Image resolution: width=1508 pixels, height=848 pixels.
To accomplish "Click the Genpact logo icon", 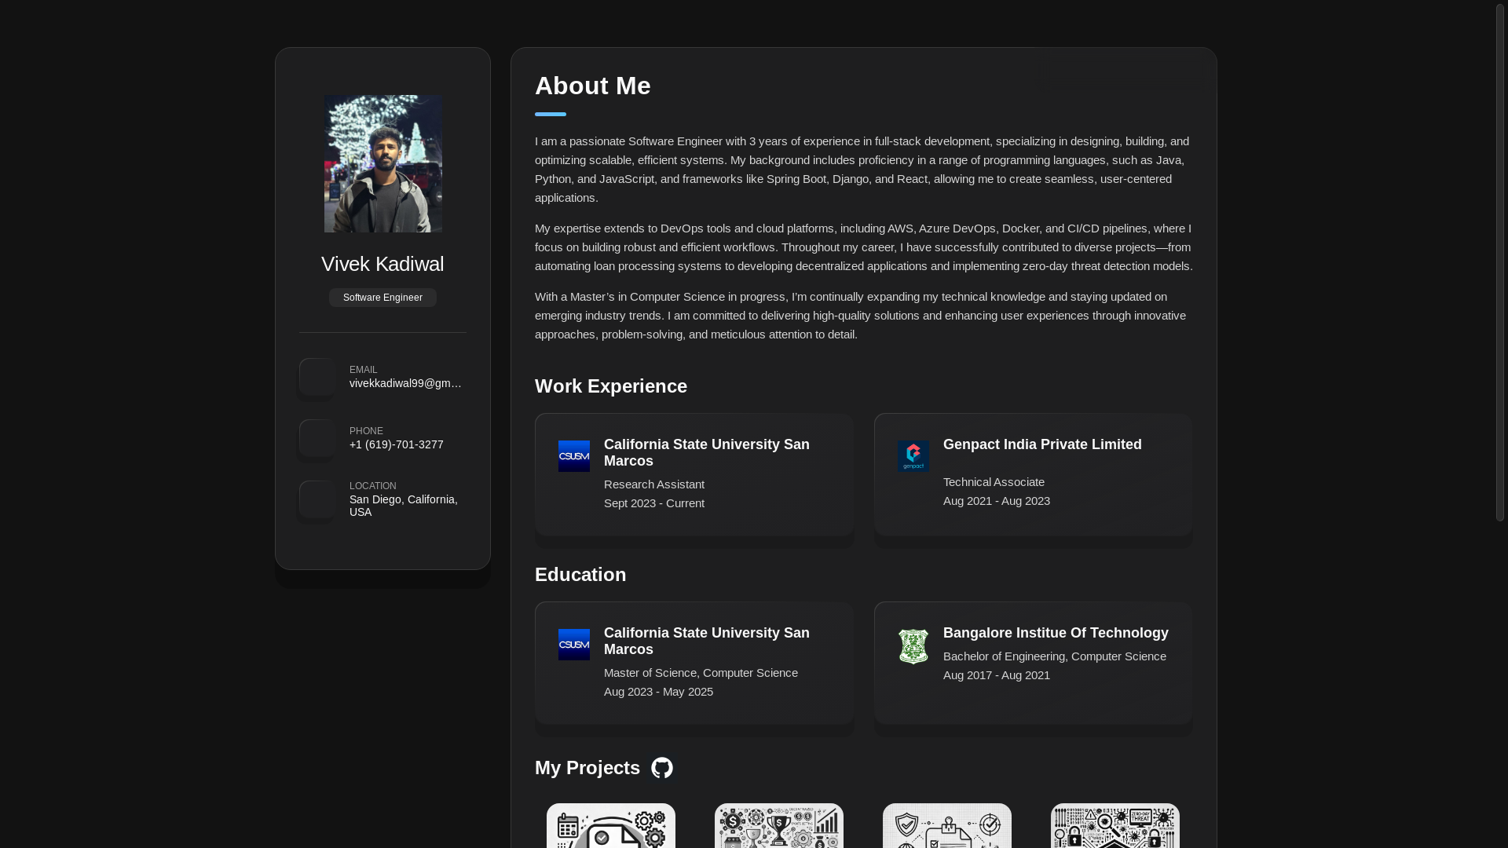I will [x=913, y=456].
